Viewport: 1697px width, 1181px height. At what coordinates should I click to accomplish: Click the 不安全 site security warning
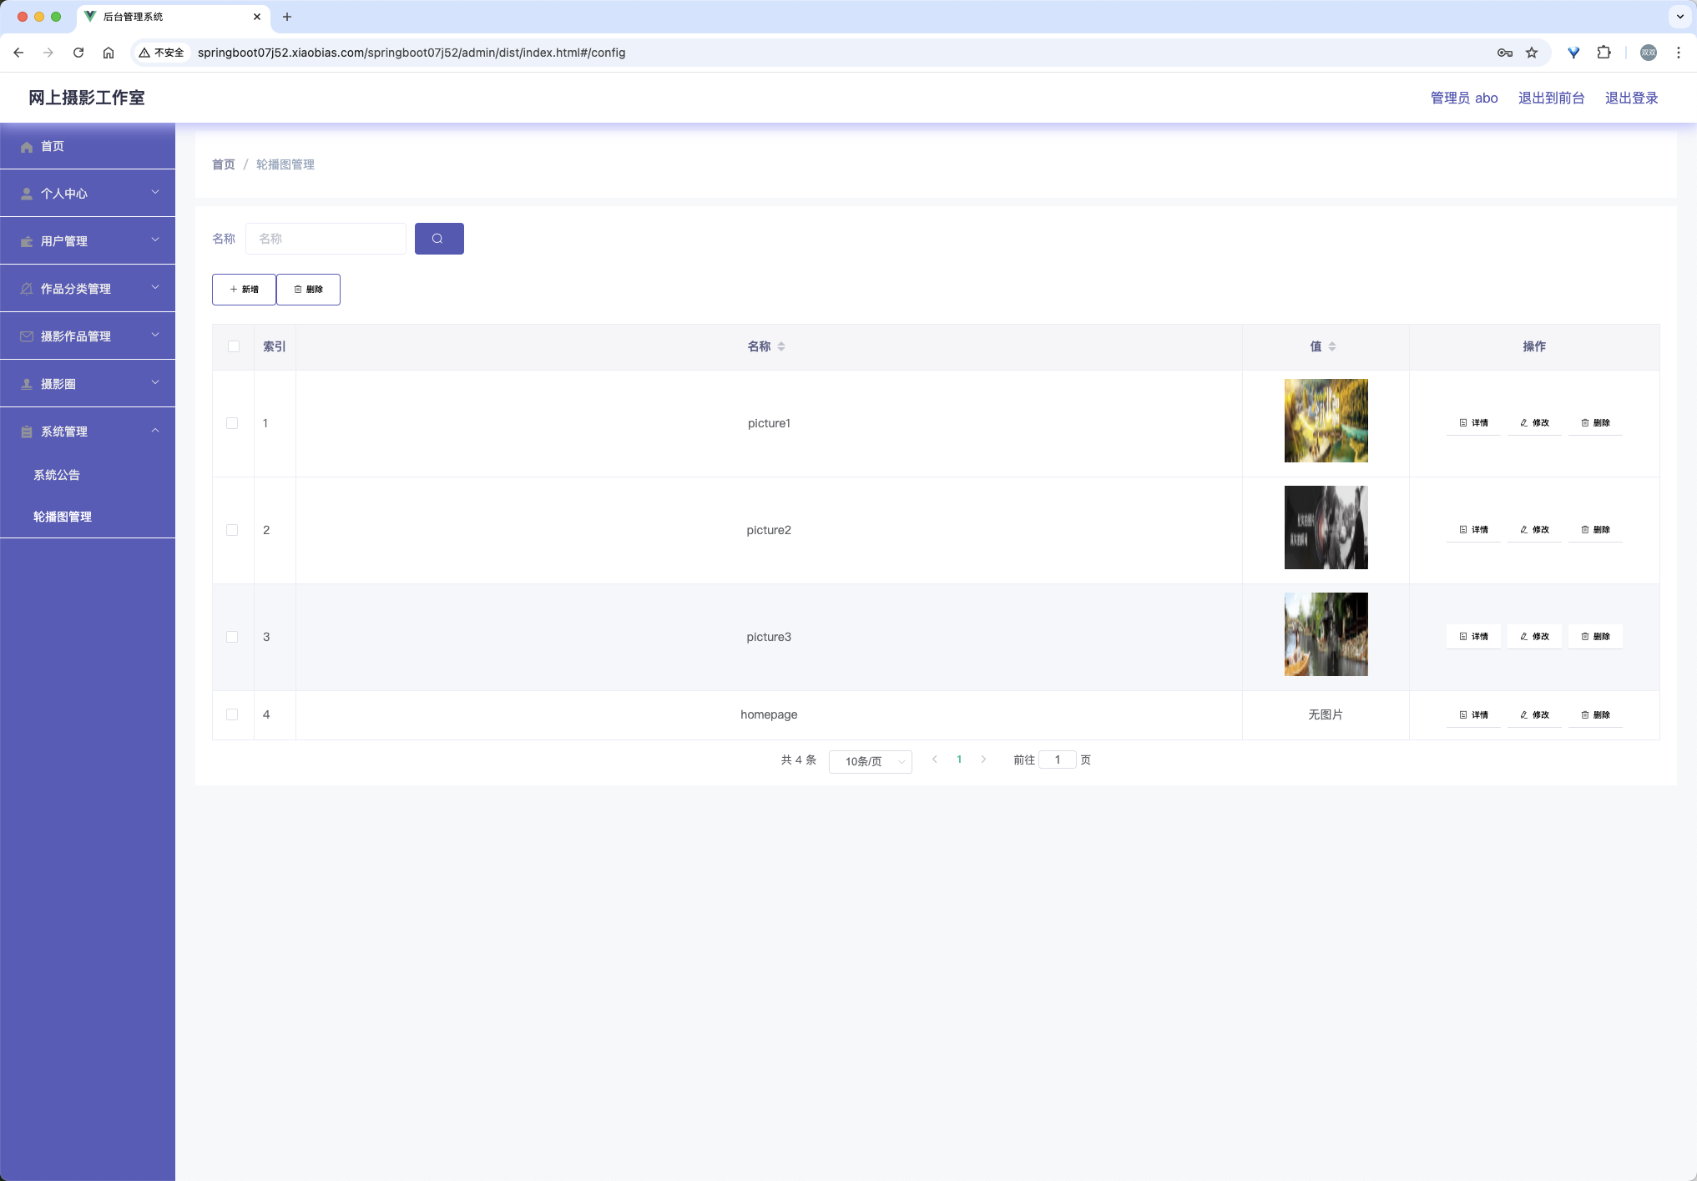(x=162, y=53)
